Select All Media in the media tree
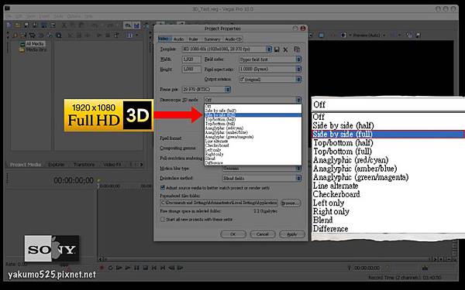This screenshot has width=465, height=290. 35,44
